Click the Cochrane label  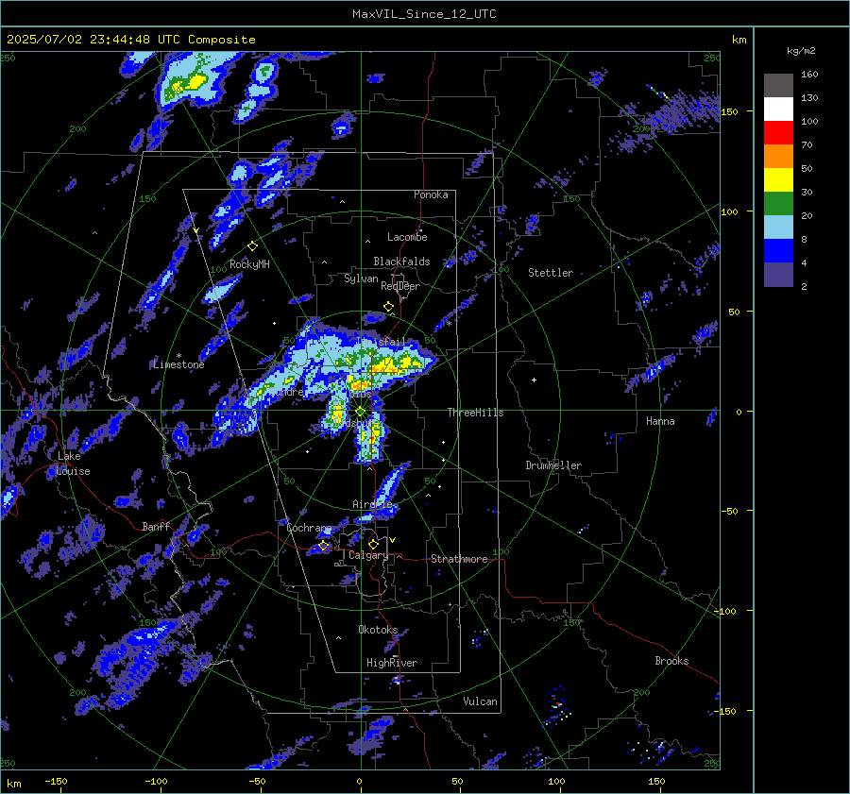coord(309,528)
